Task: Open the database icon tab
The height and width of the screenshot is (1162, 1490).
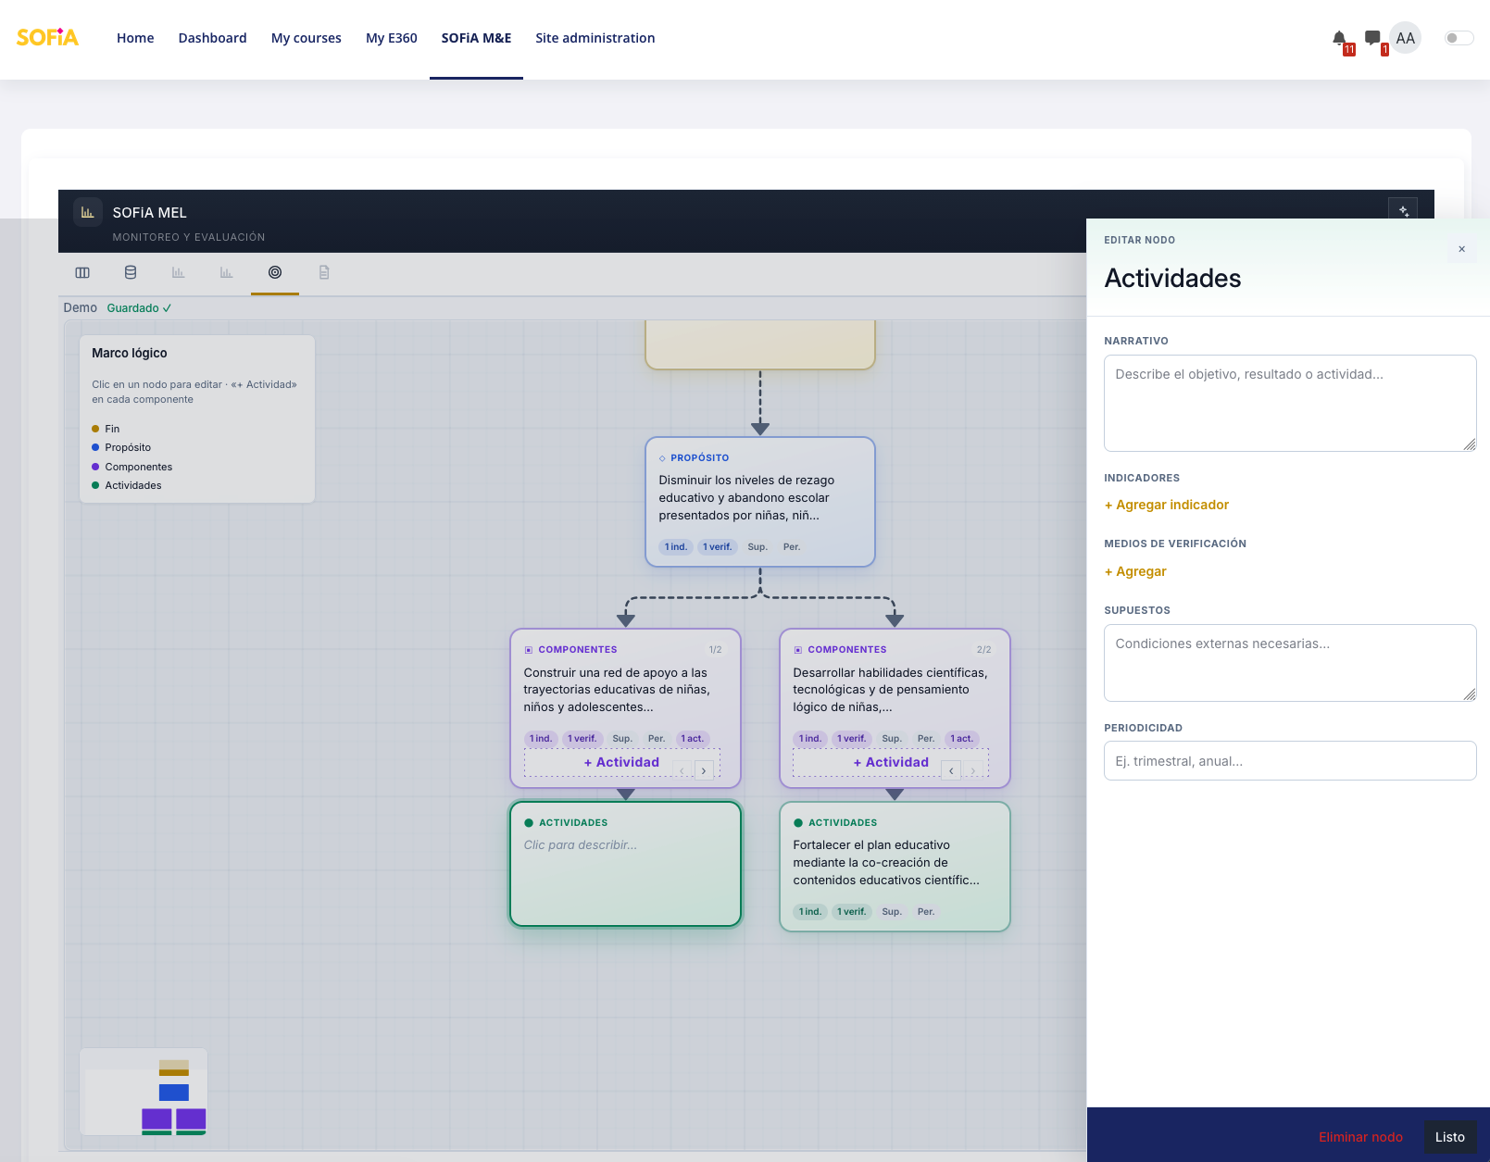Action: click(131, 272)
